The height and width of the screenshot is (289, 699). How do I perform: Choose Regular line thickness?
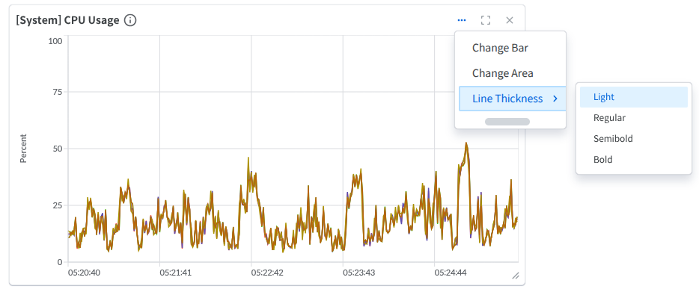click(x=633, y=118)
